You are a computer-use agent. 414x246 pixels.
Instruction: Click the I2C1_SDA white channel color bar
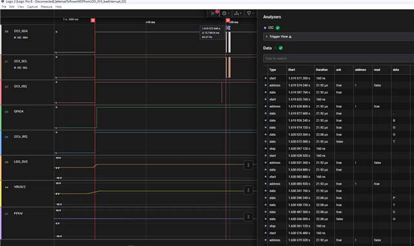pos(1,39)
